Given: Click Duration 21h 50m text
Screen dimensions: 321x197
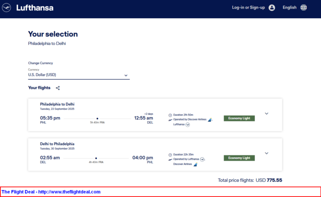Looking at the screenshot, I should pos(183,115).
